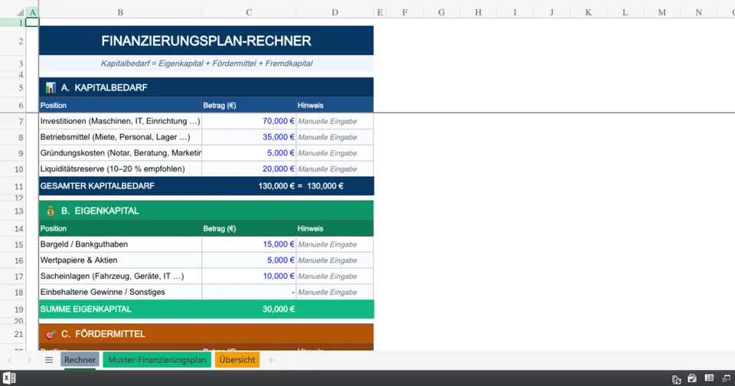Click the Liquiditätsreserve (10–20 % empfohlen) cell
Viewport: 735px width, 386px height.
120,168
